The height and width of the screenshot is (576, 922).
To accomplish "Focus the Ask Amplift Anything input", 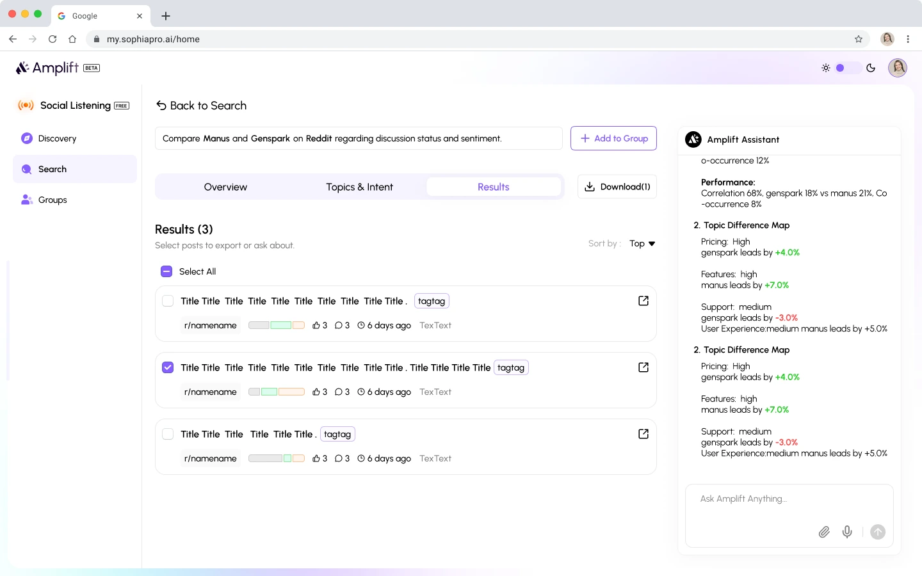I will click(789, 516).
